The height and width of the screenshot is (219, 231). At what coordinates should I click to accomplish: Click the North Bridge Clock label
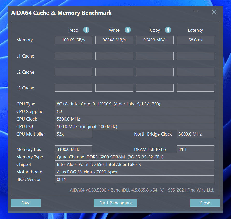[153, 134]
